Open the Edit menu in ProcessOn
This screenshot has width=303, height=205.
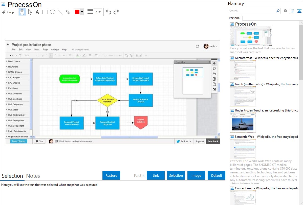tap(20, 50)
